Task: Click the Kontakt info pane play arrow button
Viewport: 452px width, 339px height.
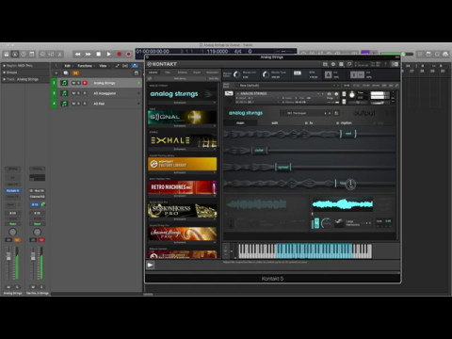Action: click(x=151, y=266)
